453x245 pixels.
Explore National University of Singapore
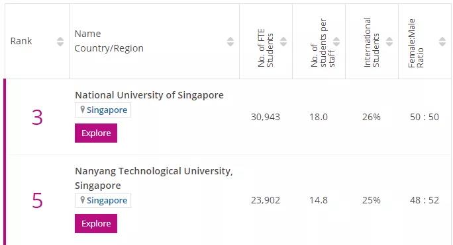pyautogui.click(x=96, y=133)
